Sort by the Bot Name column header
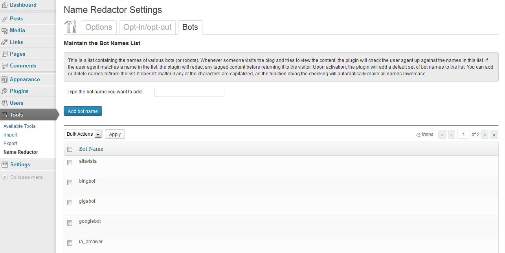The width and height of the screenshot is (505, 253). tap(91, 149)
